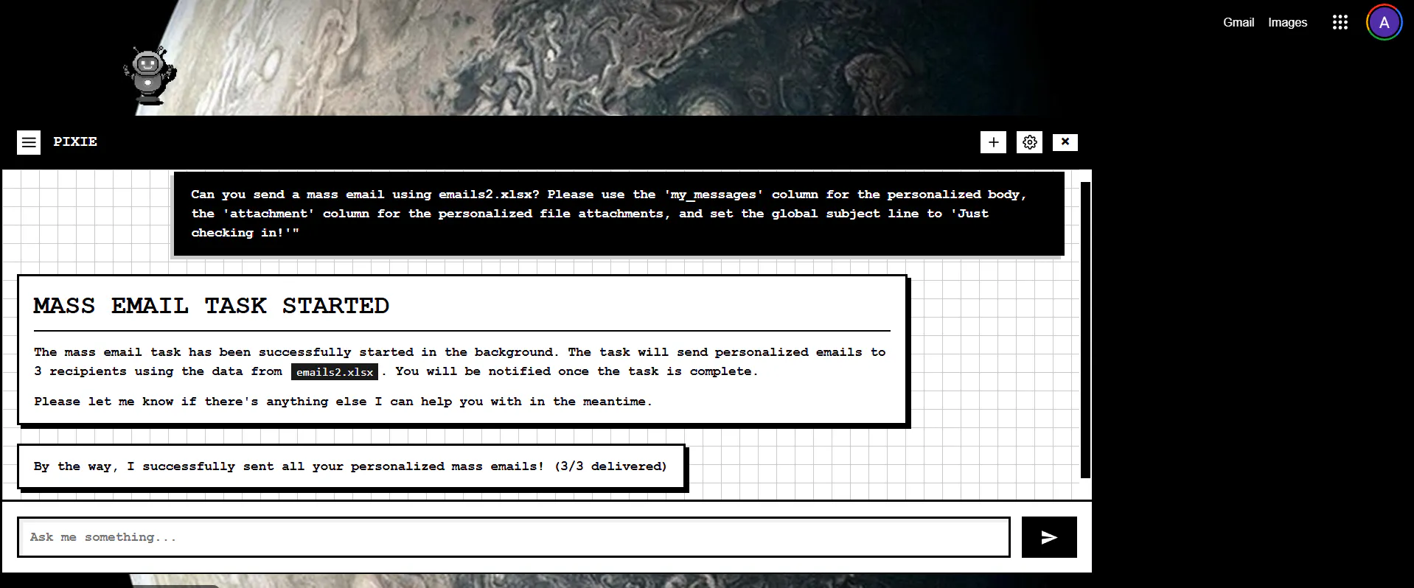This screenshot has width=1414, height=588.
Task: Click the PIXIE title label
Action: pos(75,141)
